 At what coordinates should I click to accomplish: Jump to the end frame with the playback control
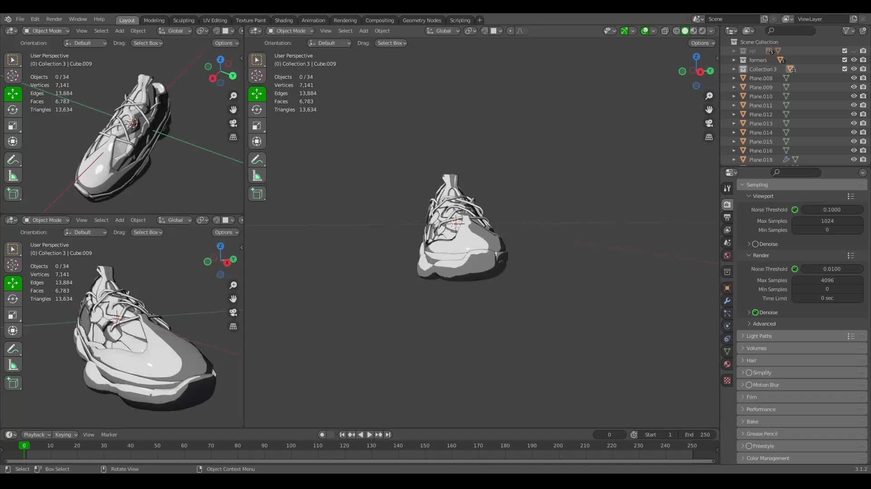pos(388,435)
